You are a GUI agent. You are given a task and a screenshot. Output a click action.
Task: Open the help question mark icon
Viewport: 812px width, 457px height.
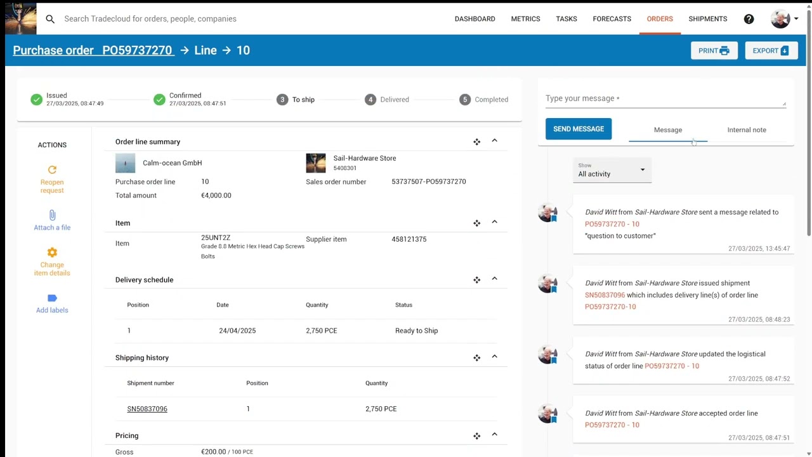point(749,19)
